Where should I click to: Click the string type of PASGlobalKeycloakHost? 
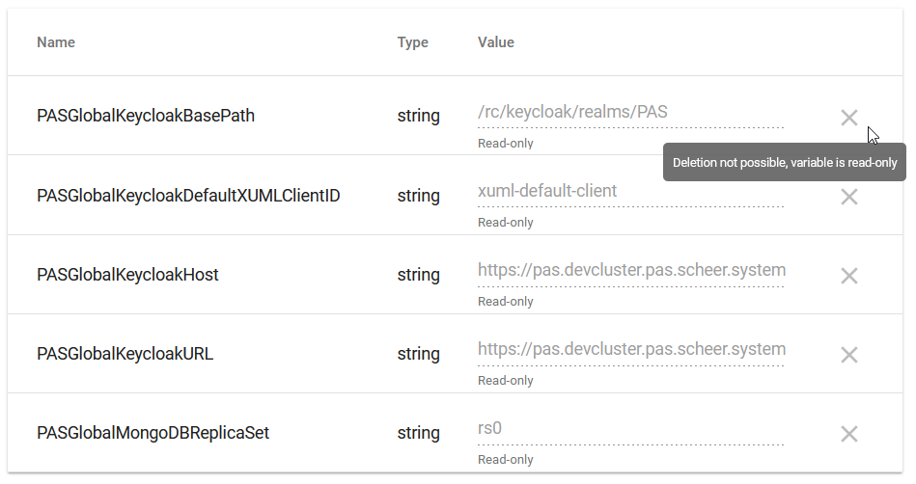418,275
